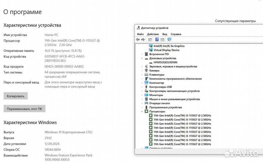The image size is (263, 162).
Task: Click the icon beside Программные устройства
Action: [146, 107]
